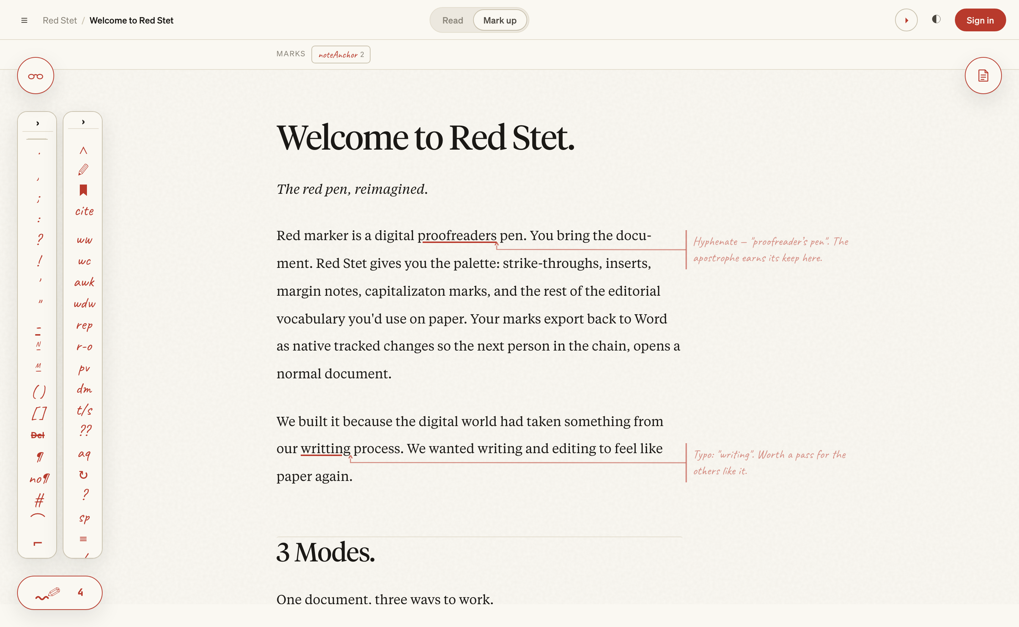Select the colon mark
This screenshot has width=1019, height=627.
coord(38,219)
